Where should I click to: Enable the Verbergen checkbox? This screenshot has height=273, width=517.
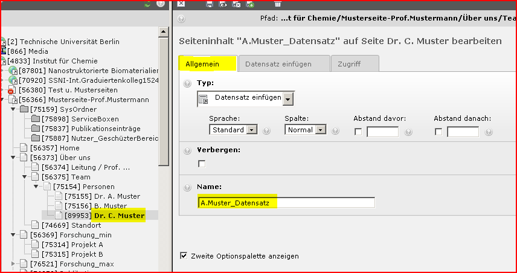[x=202, y=164]
